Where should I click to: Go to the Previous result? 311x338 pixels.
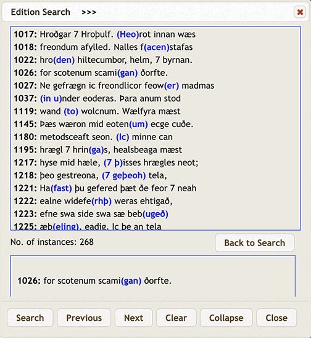tap(84, 318)
